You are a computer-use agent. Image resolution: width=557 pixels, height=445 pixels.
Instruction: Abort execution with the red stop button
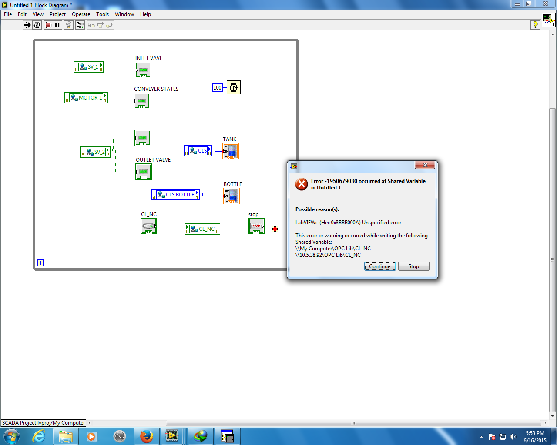(48, 25)
